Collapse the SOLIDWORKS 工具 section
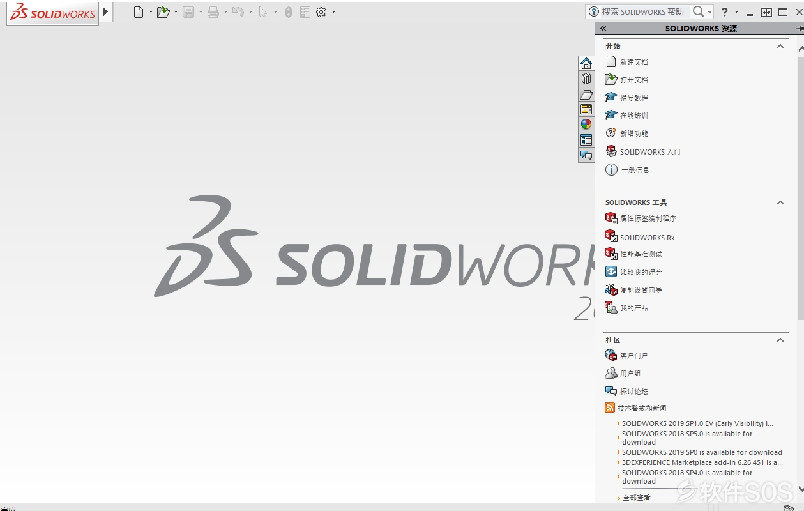The height and width of the screenshot is (511, 804). tap(780, 202)
